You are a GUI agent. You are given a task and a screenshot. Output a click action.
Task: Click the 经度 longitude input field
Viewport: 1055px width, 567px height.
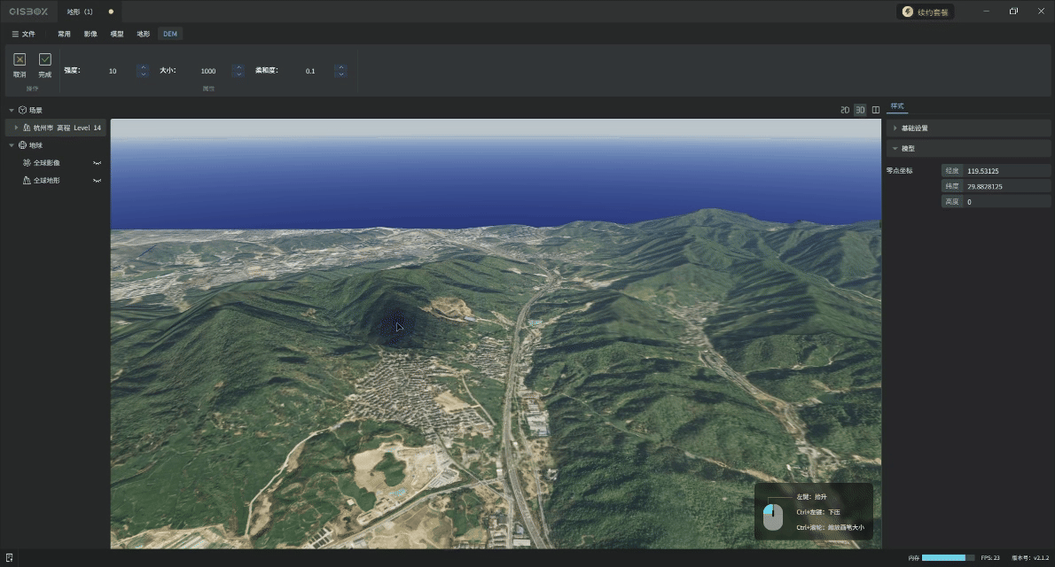(x=1007, y=171)
